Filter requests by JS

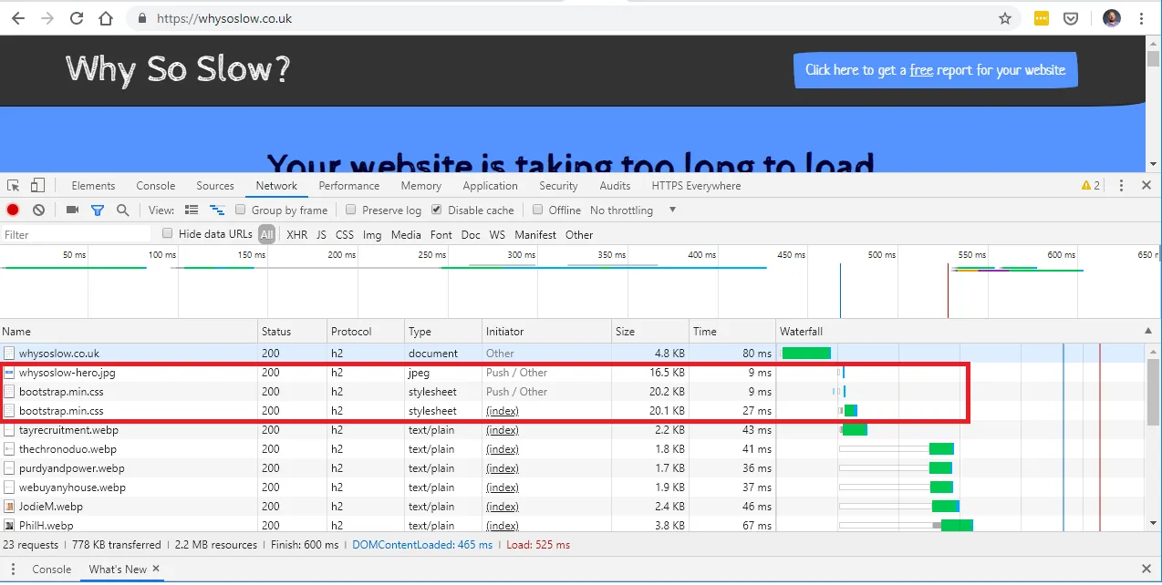[x=321, y=235]
